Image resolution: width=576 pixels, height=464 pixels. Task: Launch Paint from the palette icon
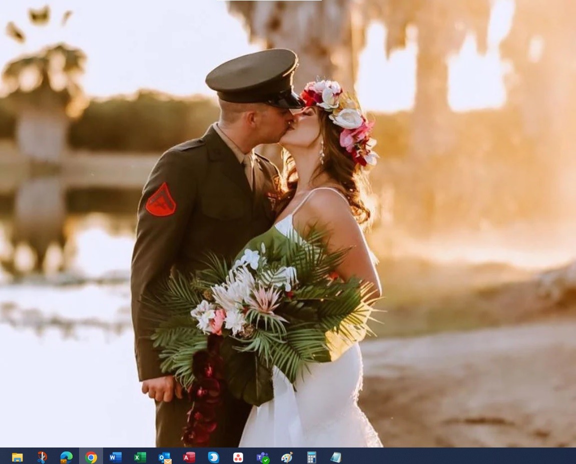click(x=287, y=457)
